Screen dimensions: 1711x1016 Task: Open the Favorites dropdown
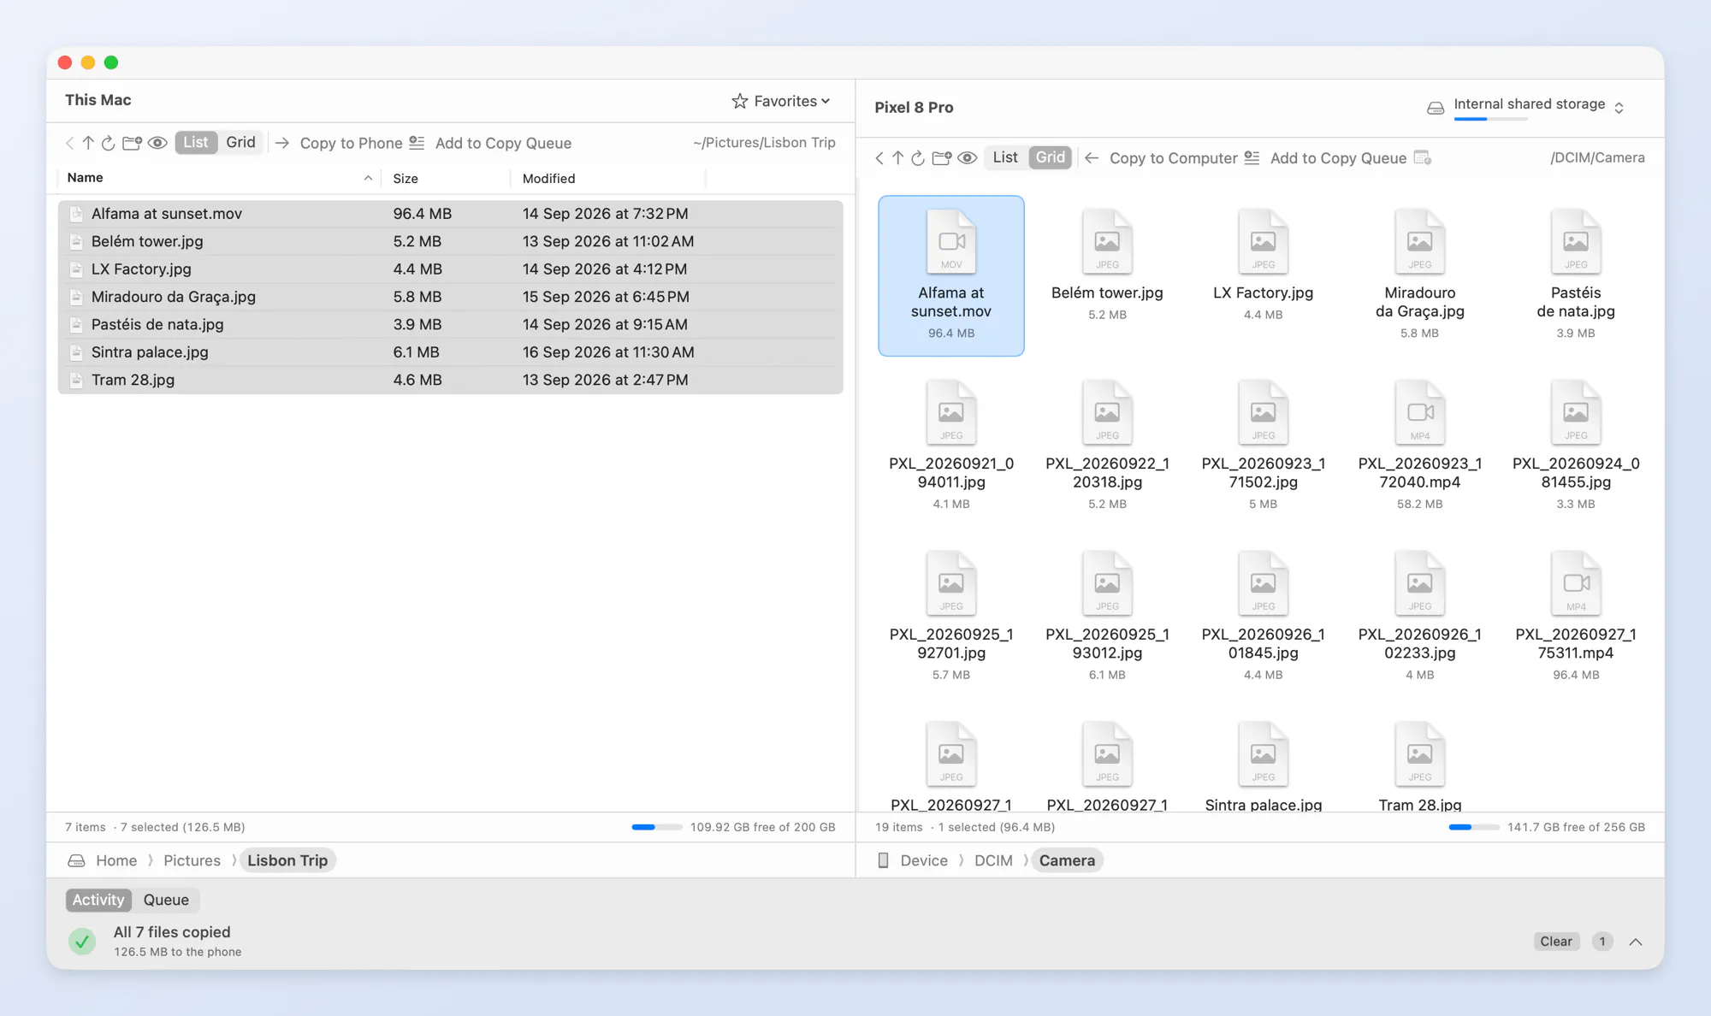[781, 101]
